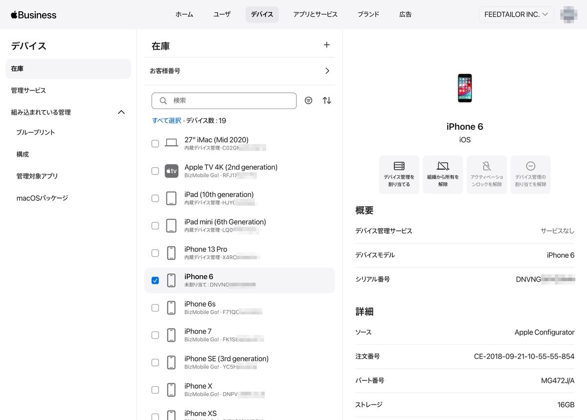Collapse the 組み込まれている管理 section chevron
587x420 pixels.
tap(122, 112)
